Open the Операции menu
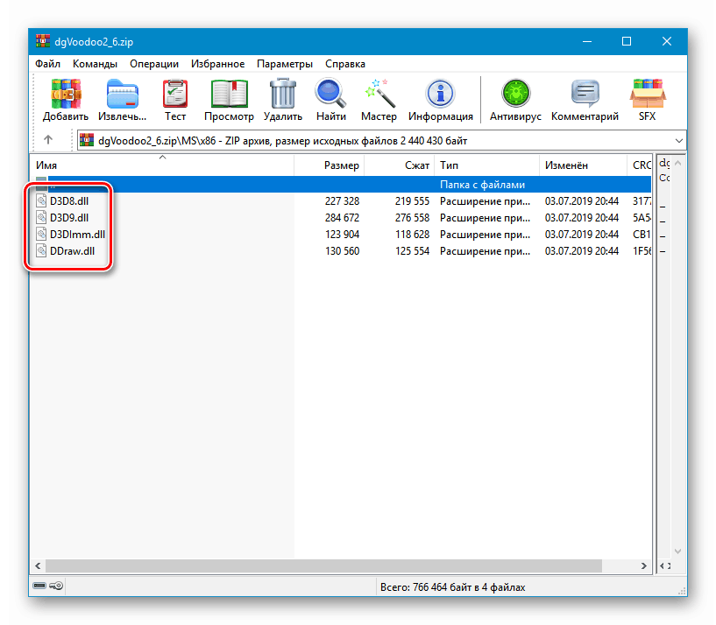The image size is (716, 625). [154, 64]
